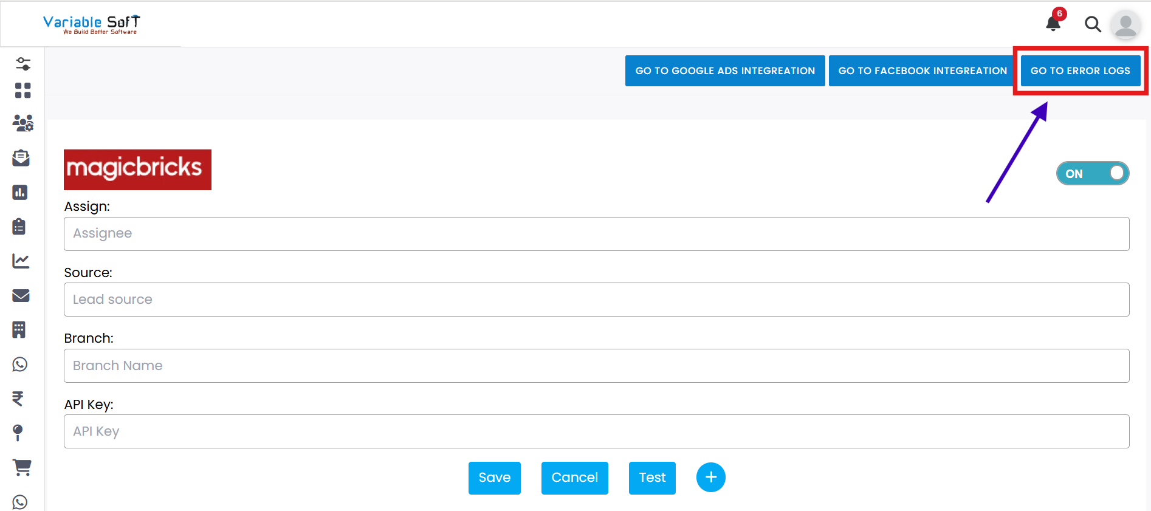Open the bar chart reports icon

[20, 193]
